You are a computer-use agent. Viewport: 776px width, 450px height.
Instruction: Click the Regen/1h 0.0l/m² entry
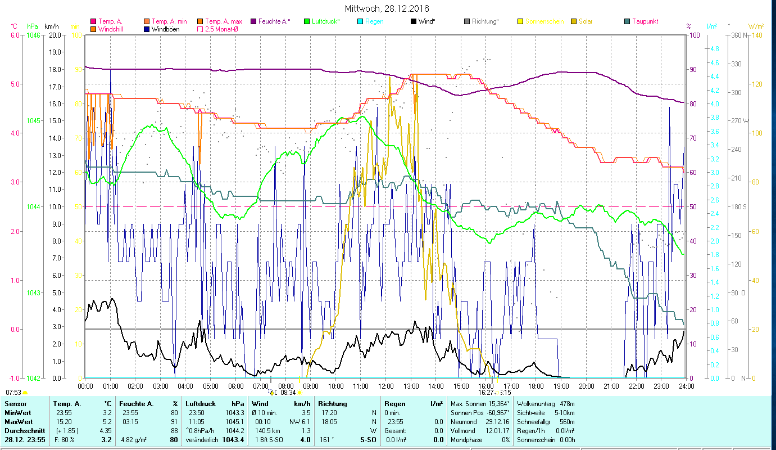click(545, 431)
